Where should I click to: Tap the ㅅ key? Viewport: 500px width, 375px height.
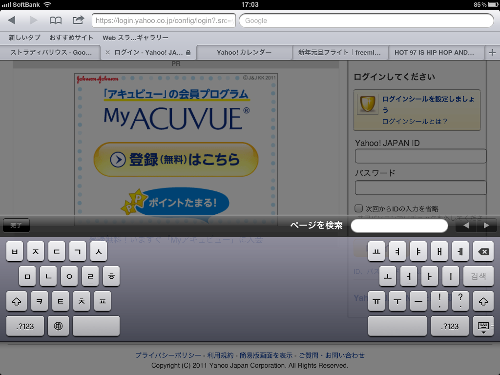(x=99, y=251)
